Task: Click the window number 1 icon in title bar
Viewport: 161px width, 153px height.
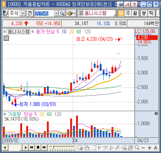Action: pyautogui.click(x=4, y=4)
